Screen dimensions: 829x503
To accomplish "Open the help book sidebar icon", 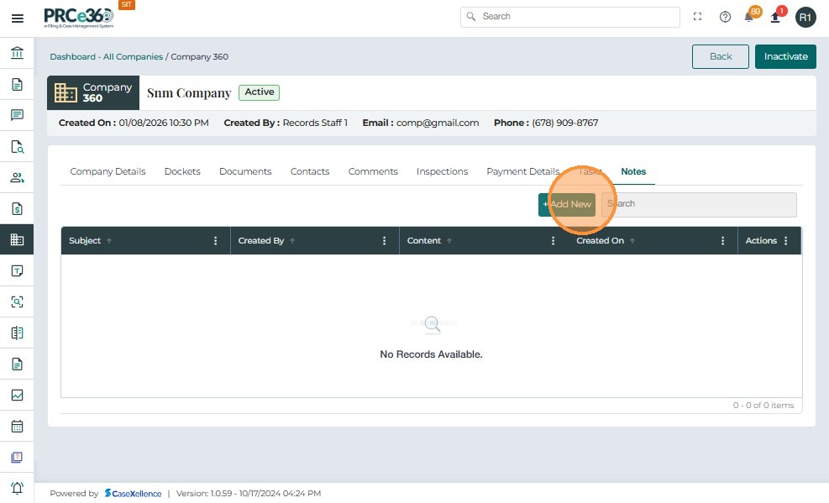I will (17, 457).
